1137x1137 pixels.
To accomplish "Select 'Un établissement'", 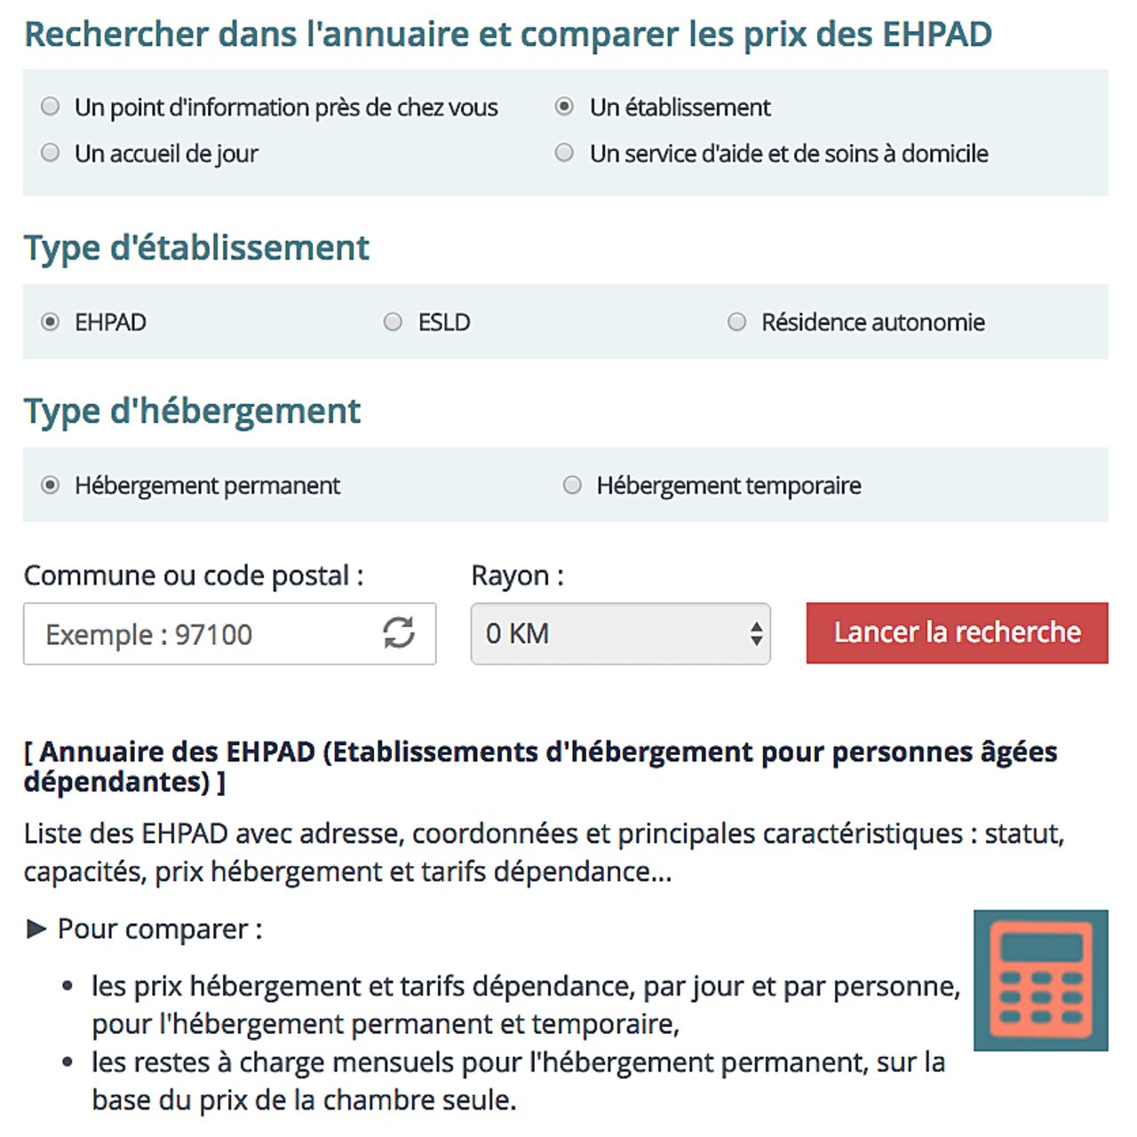I will point(564,106).
